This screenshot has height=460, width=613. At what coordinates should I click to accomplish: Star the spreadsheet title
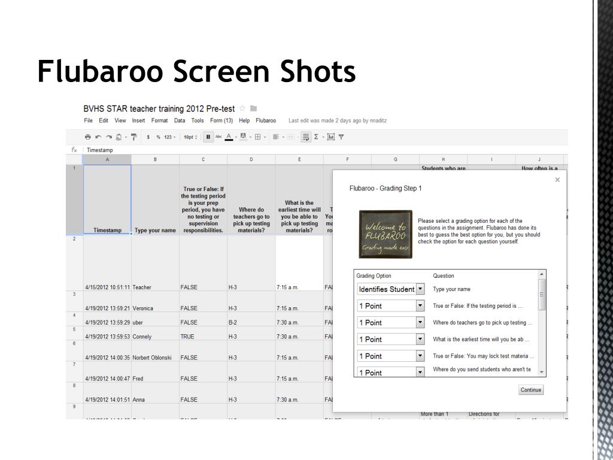click(x=242, y=108)
